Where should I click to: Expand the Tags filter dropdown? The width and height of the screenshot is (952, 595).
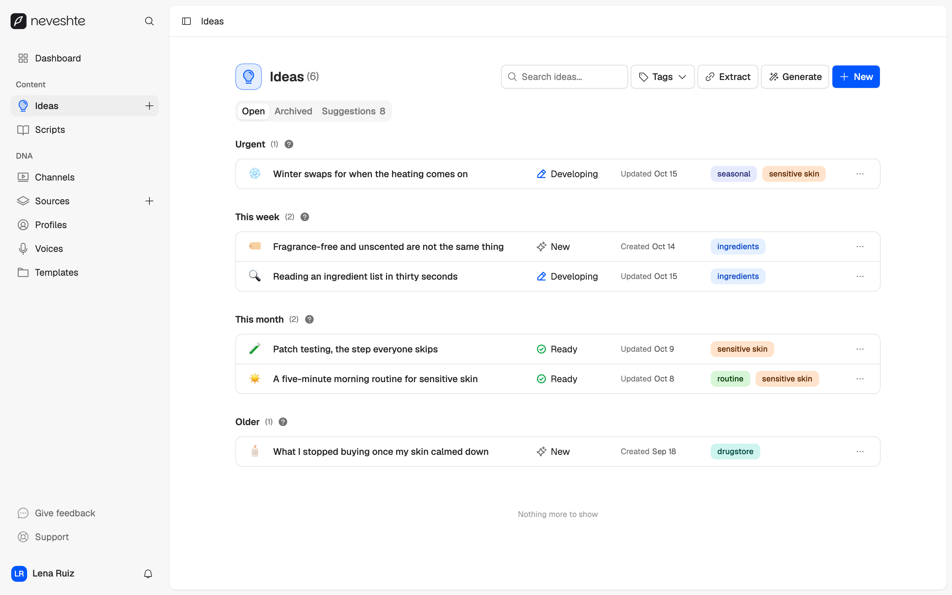click(x=662, y=77)
